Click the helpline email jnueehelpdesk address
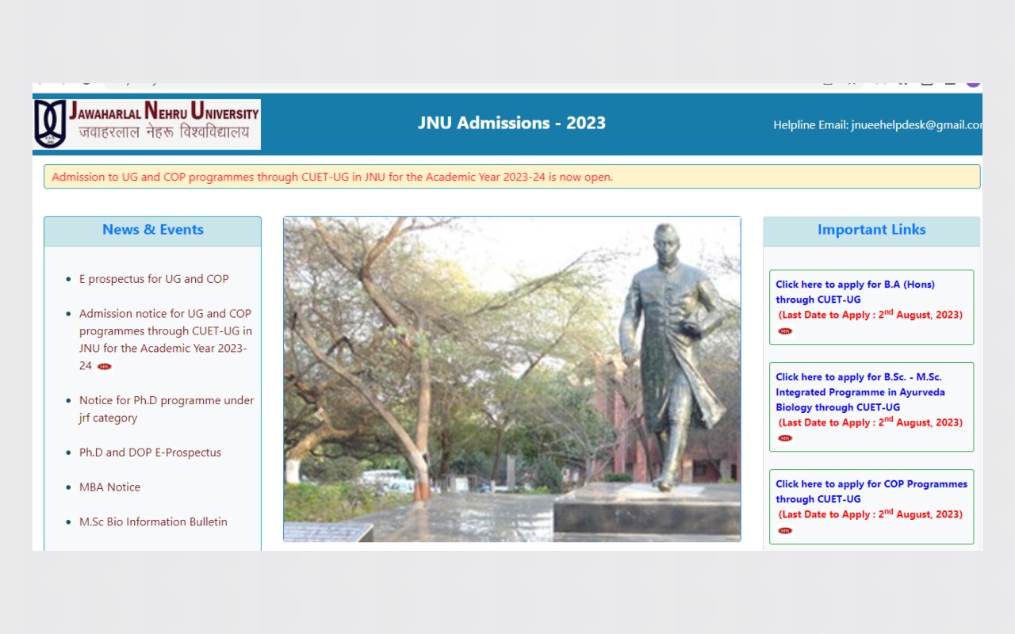 [x=917, y=125]
